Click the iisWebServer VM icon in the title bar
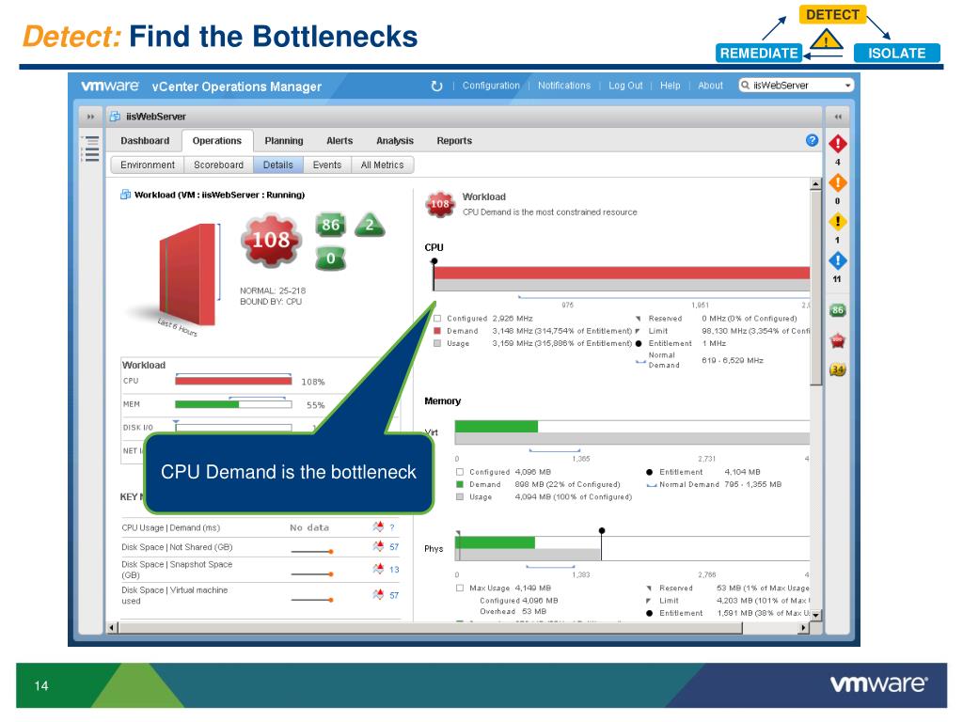This screenshot has height=722, width=963. point(115,116)
